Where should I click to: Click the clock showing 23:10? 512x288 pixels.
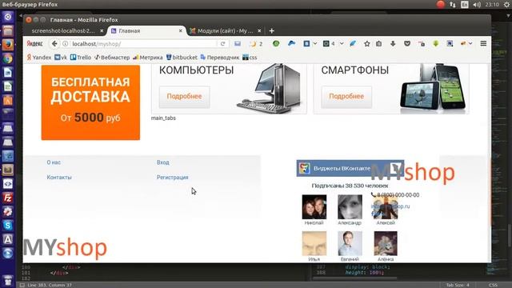tap(492, 5)
